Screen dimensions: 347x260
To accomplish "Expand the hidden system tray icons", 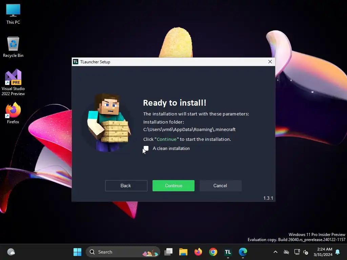I will pos(275,252).
